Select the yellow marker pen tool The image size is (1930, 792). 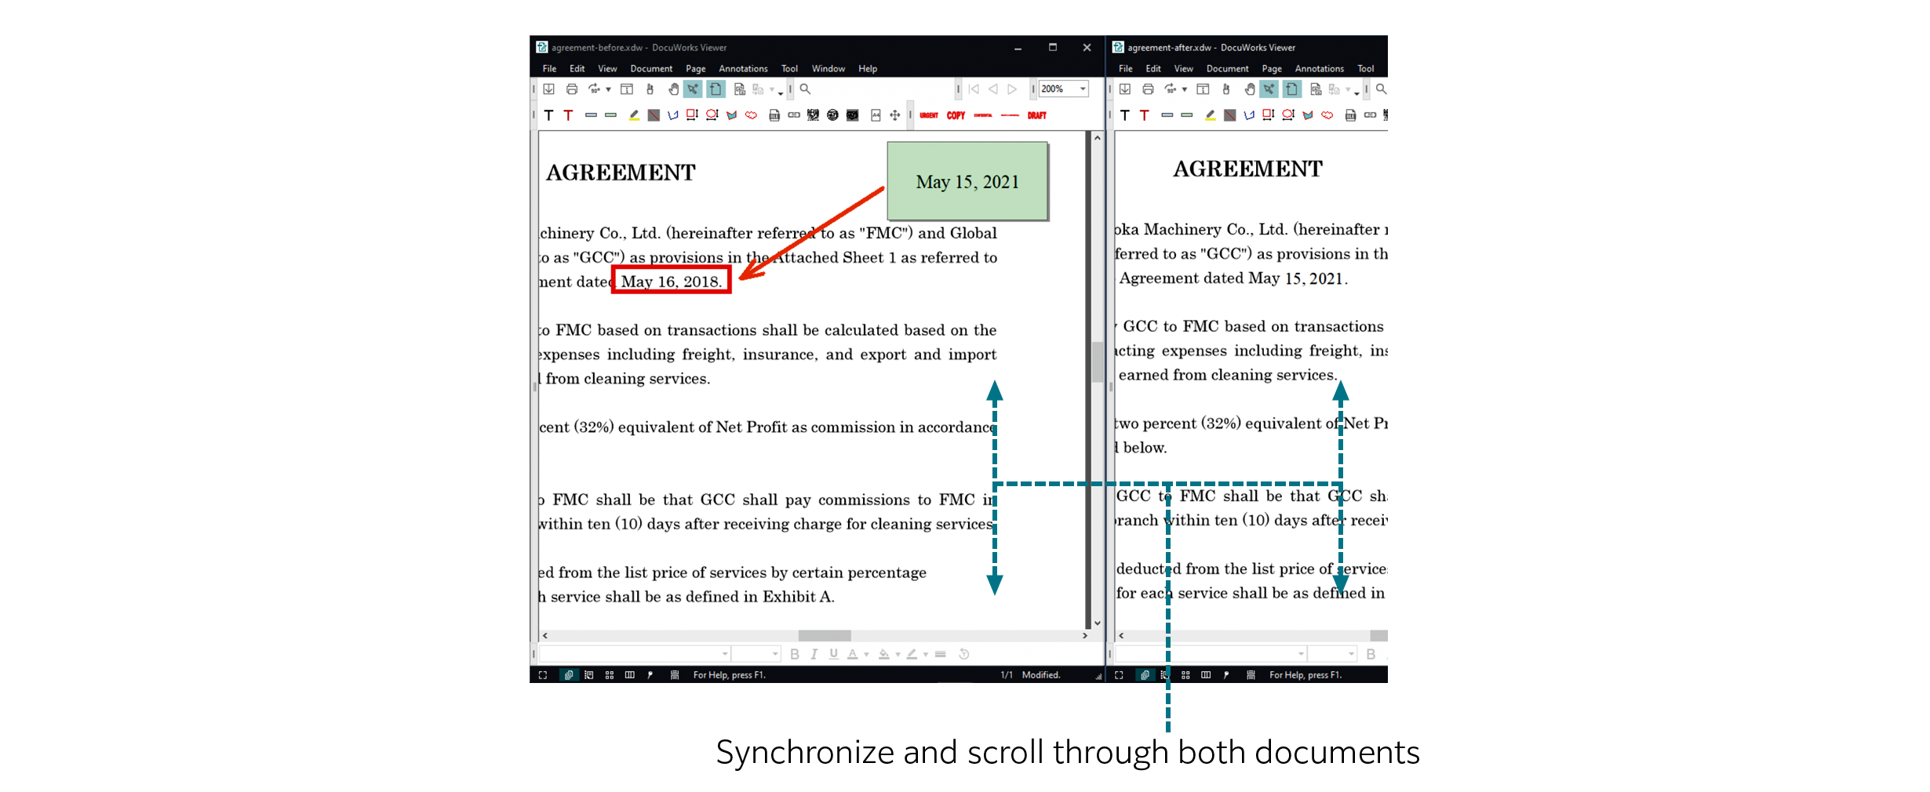[x=634, y=115]
